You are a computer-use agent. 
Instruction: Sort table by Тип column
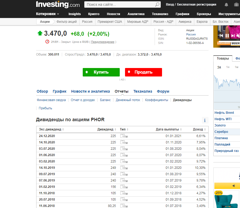(124, 129)
